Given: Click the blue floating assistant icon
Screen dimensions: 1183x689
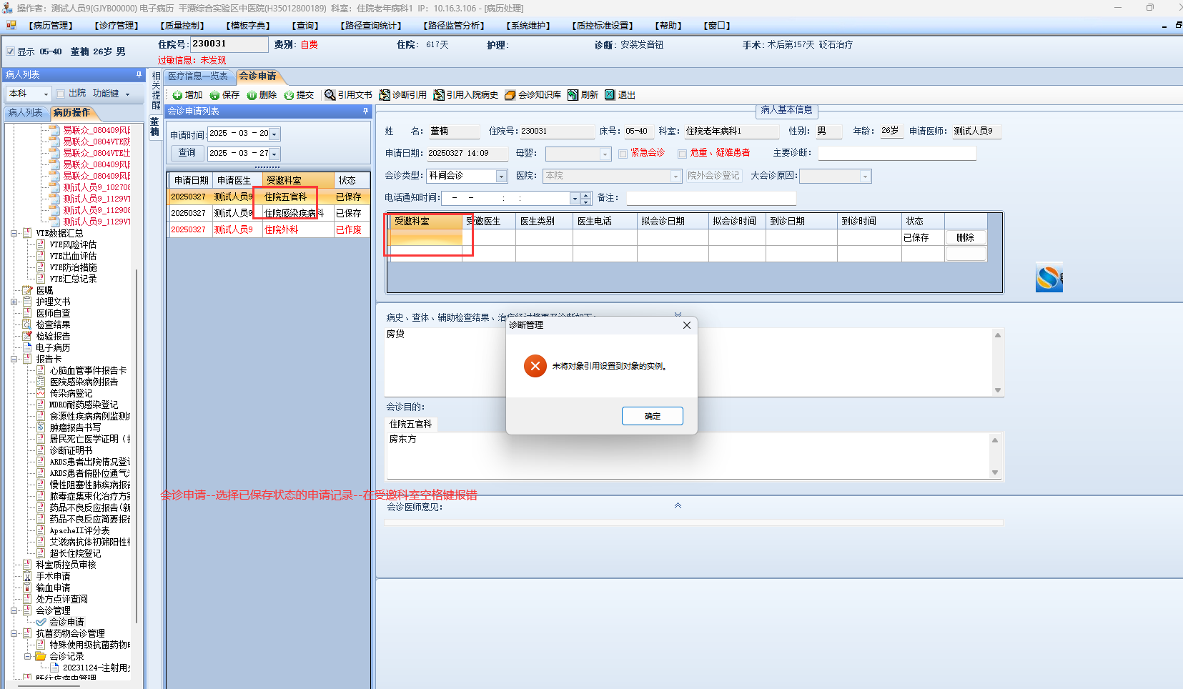Looking at the screenshot, I should click(x=1049, y=278).
